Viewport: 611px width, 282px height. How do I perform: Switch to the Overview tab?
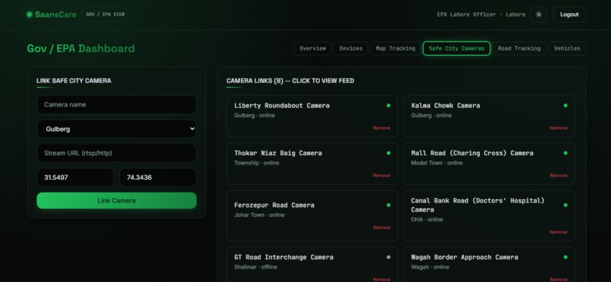[312, 48]
